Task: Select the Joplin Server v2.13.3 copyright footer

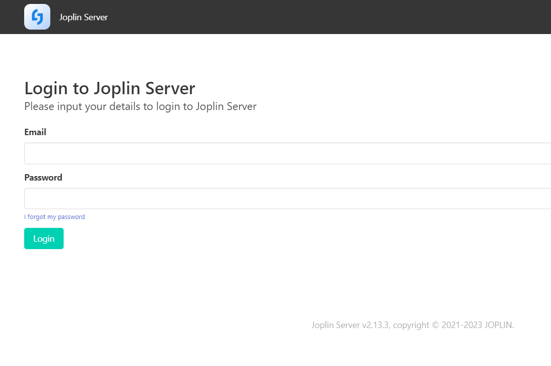Action: (412, 325)
